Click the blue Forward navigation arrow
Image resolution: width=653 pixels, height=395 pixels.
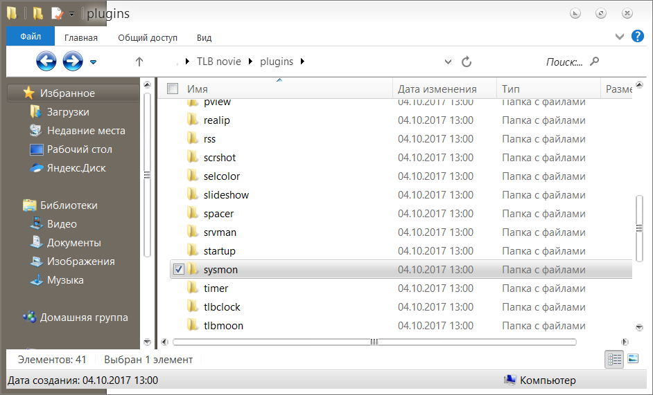(x=72, y=62)
